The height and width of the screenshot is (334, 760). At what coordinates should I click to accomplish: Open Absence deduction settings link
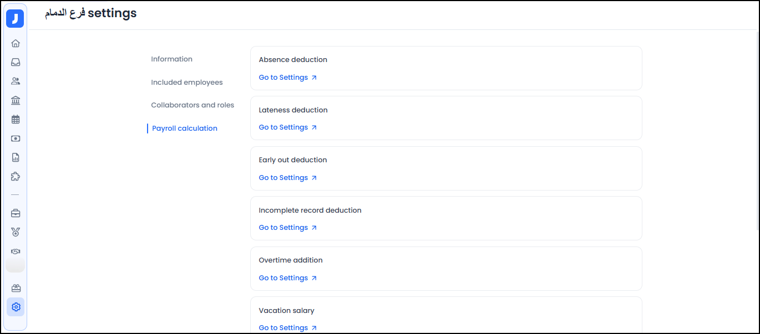(283, 77)
